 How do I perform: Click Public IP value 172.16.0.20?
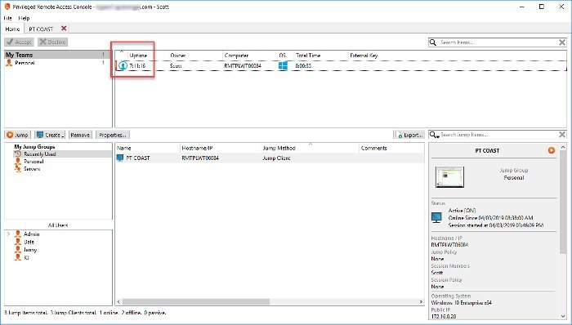[443, 316]
